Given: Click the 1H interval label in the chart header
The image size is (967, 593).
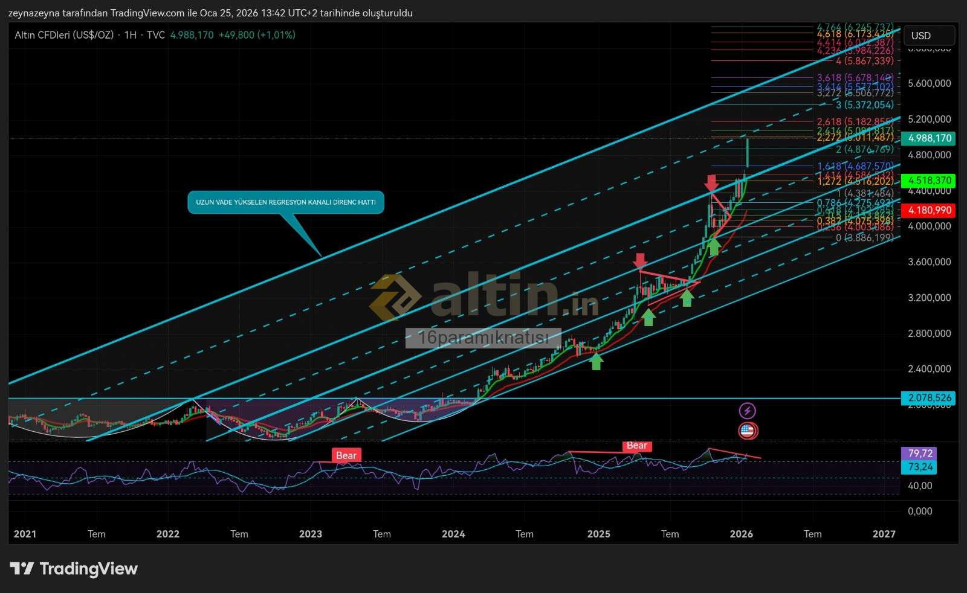Looking at the screenshot, I should (x=130, y=35).
